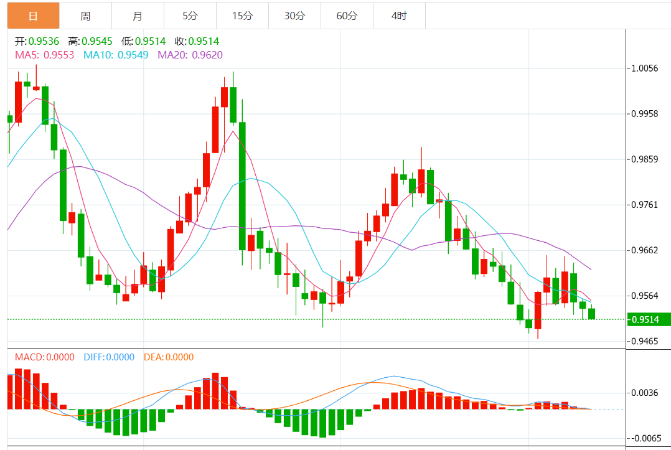Click the DEA:0.0000 label
Viewport: 671px width, 450px height.
click(169, 357)
